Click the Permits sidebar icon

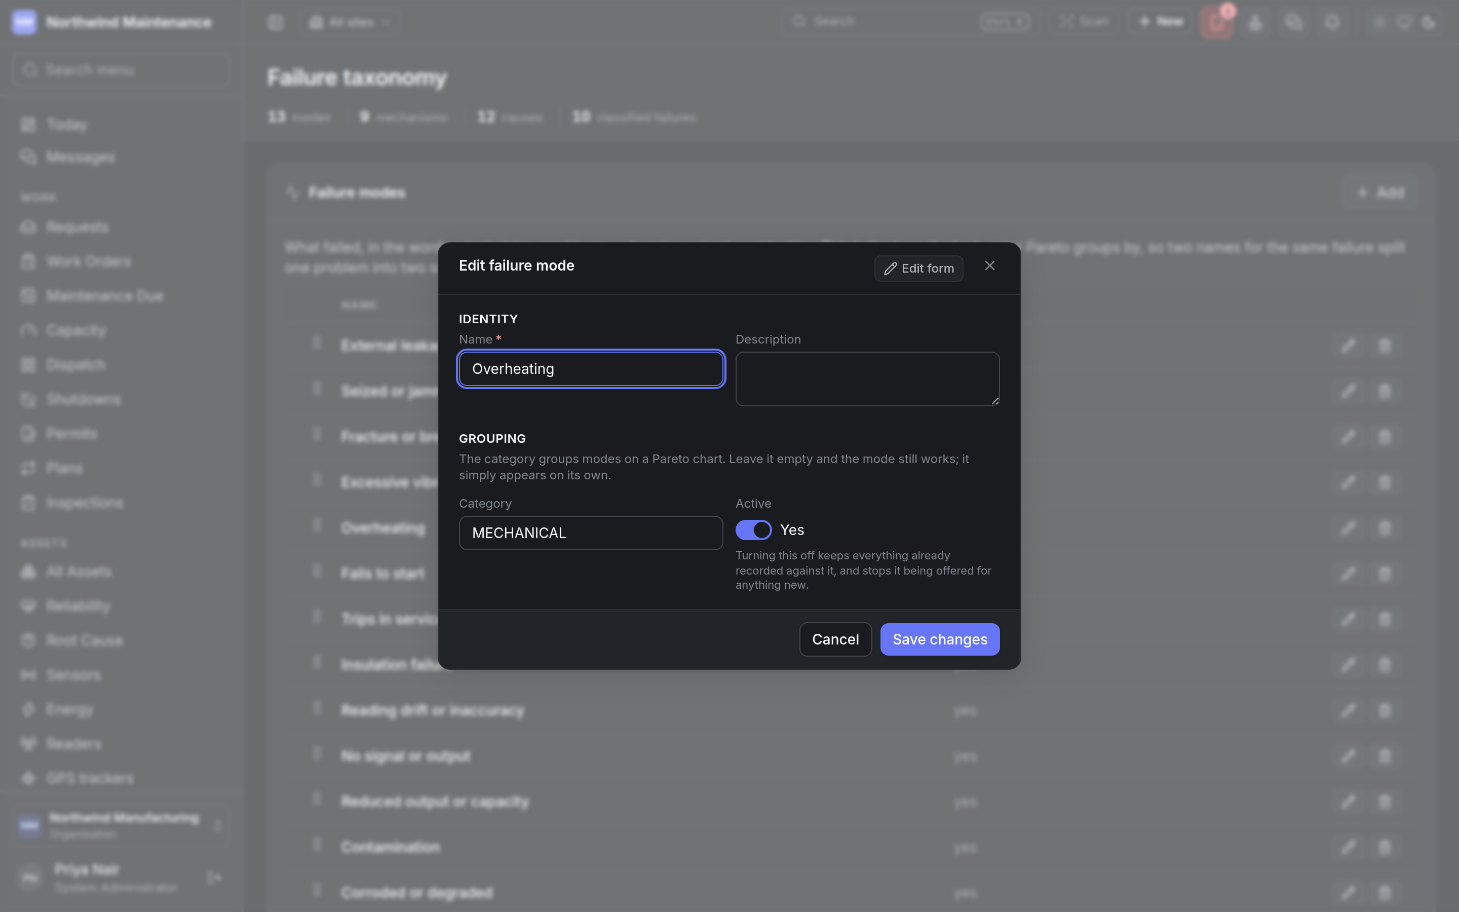point(28,434)
